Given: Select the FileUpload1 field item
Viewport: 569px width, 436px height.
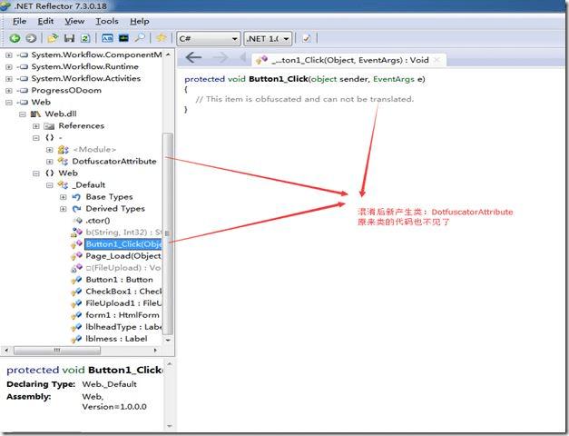Looking at the screenshot, I should pos(123,303).
